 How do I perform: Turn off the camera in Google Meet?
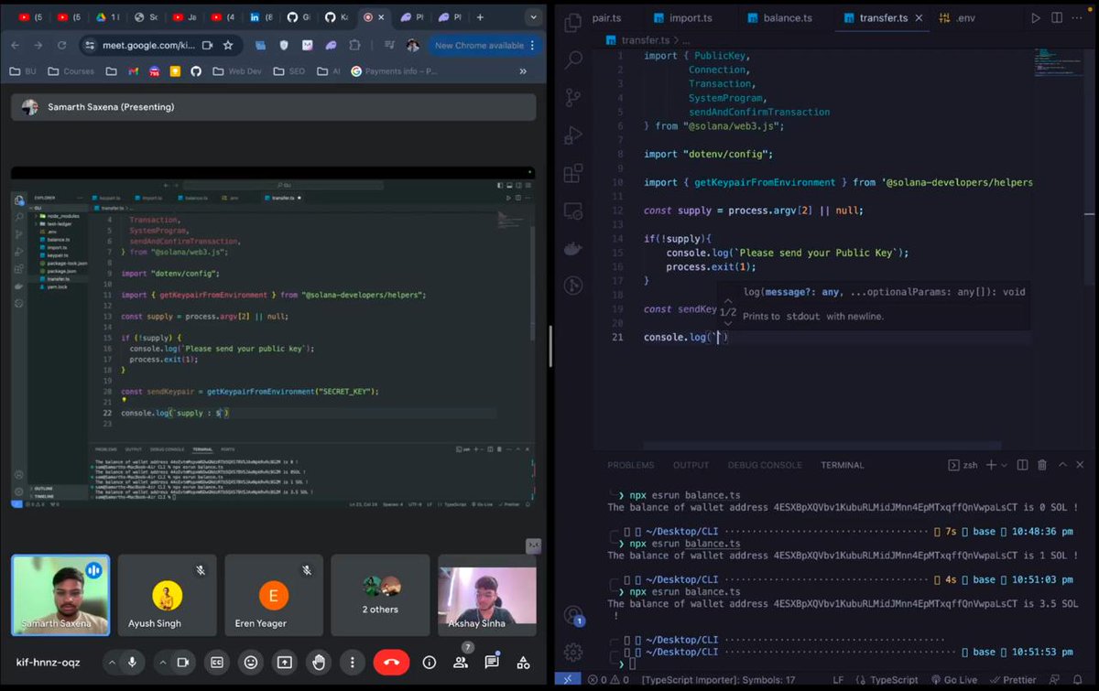click(x=183, y=662)
